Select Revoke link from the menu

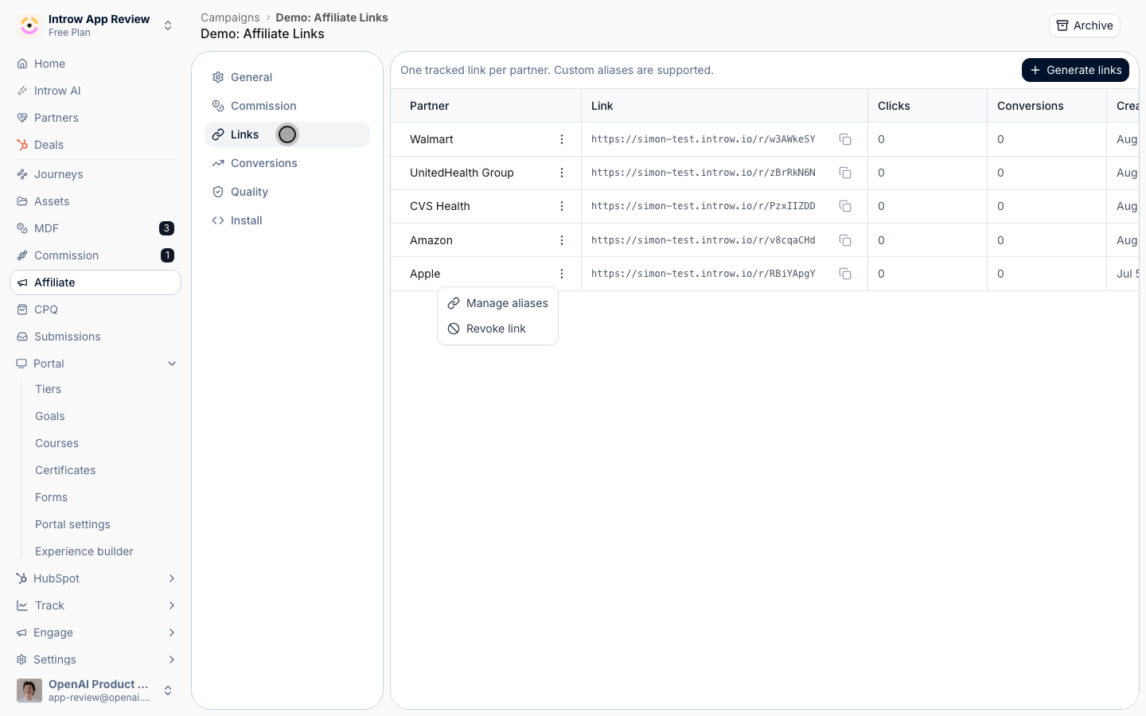pos(498,329)
